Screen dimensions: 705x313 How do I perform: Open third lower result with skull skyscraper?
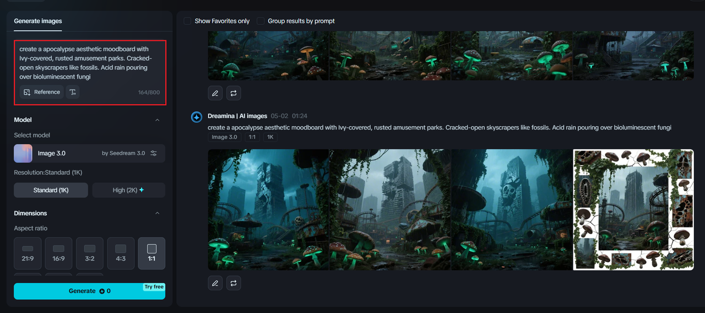point(512,209)
